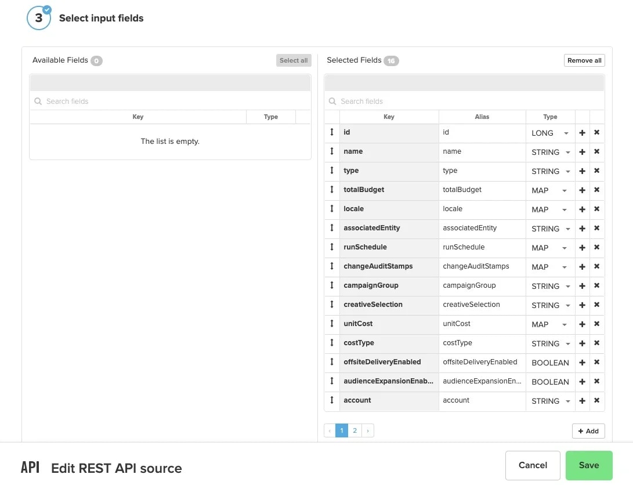Click the API icon near Edit REST API source

click(x=30, y=468)
